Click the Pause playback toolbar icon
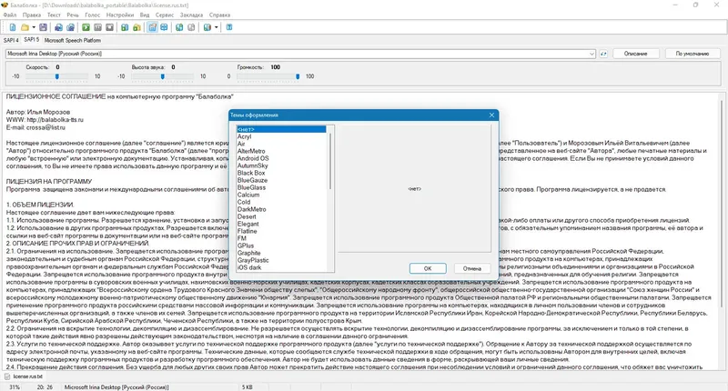This screenshot has width=728, height=391. pos(98,27)
